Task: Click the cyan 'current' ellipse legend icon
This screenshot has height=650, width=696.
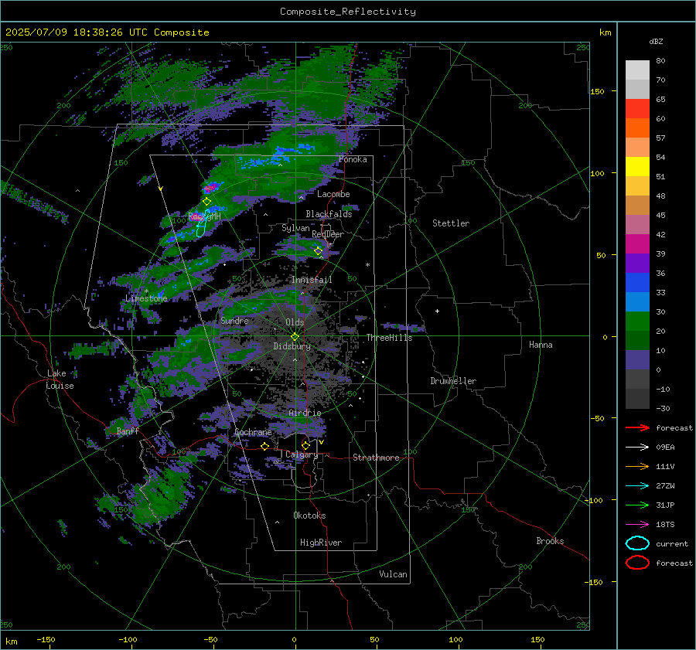Action: click(x=637, y=543)
